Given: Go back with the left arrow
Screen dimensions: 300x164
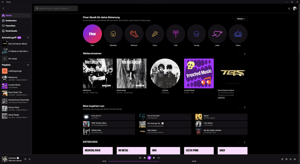Looking at the screenshot, I should coord(3,8).
